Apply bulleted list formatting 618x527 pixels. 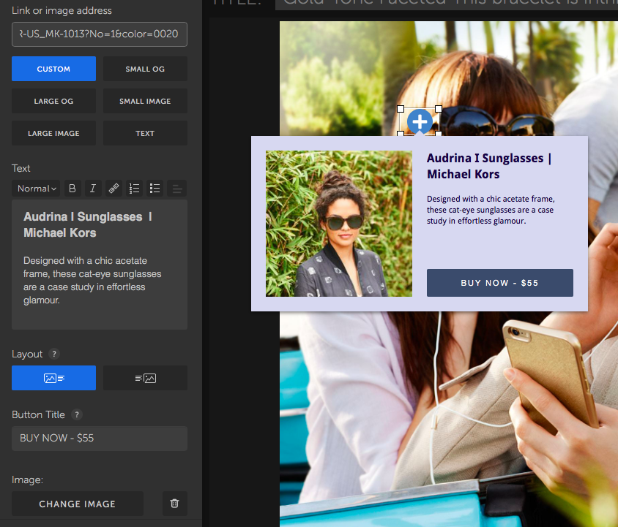click(x=155, y=189)
